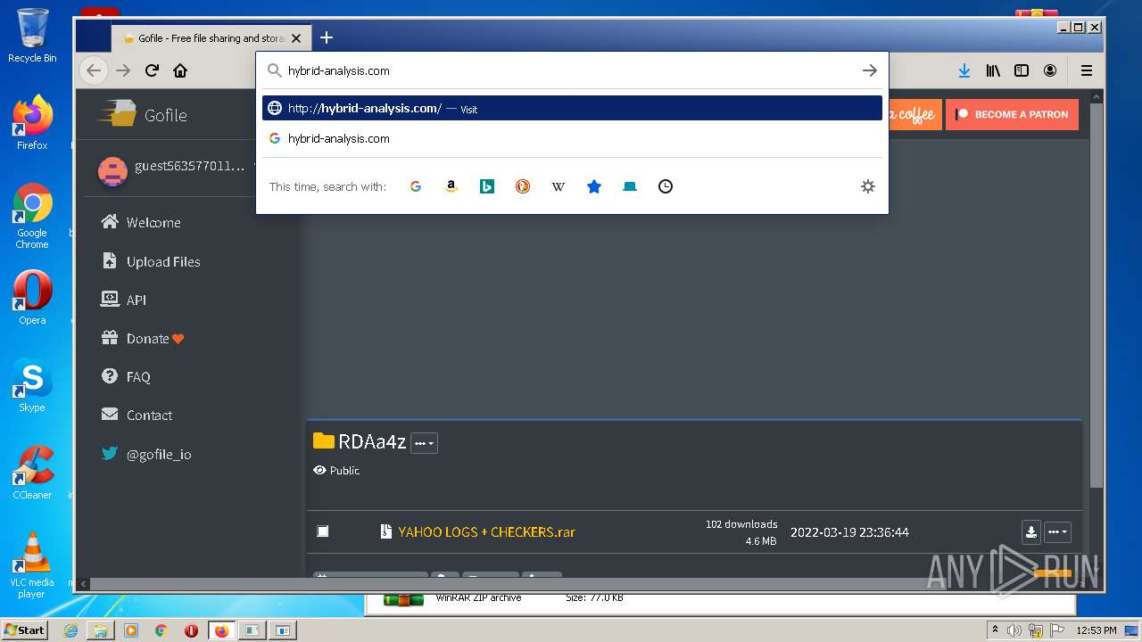Click the volume icon in system tray
The image size is (1142, 642).
point(1014,630)
